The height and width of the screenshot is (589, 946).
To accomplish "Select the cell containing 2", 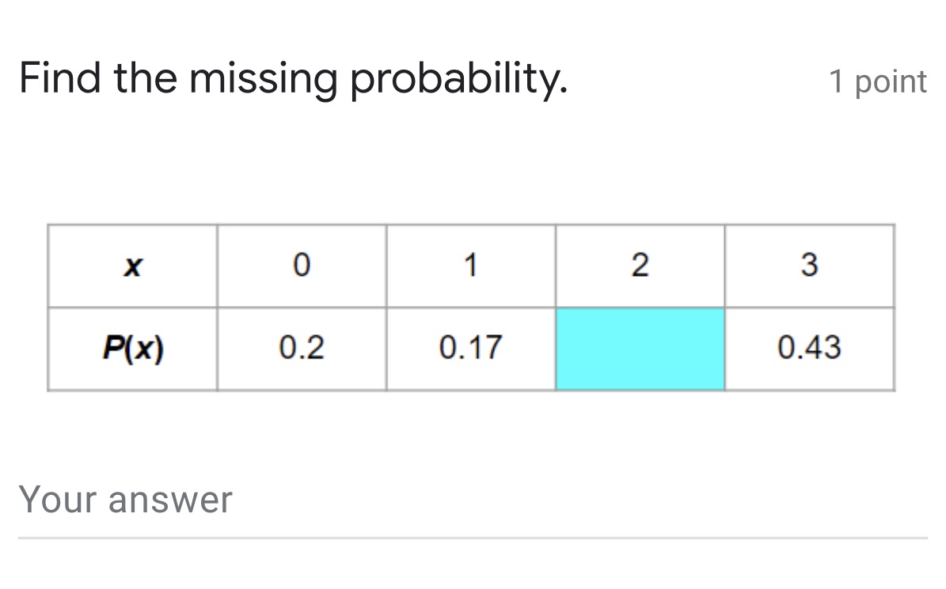I will point(640,266).
